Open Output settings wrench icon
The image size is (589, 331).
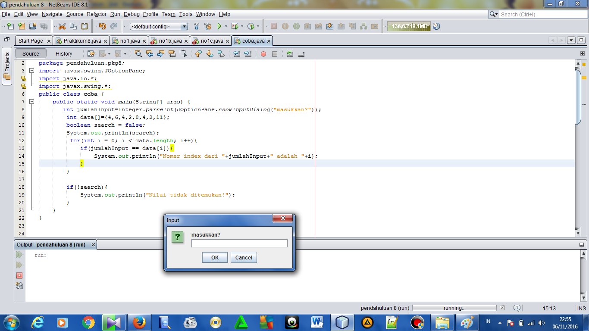pos(19,285)
